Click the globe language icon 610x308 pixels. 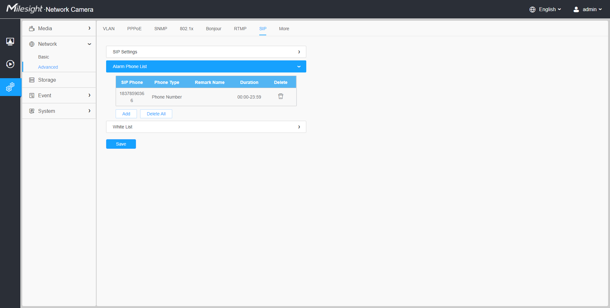tap(532, 10)
